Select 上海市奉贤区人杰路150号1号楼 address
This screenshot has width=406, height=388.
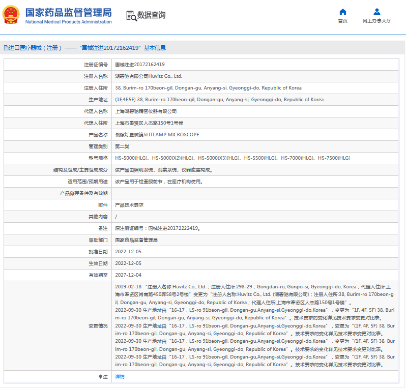(x=149, y=123)
